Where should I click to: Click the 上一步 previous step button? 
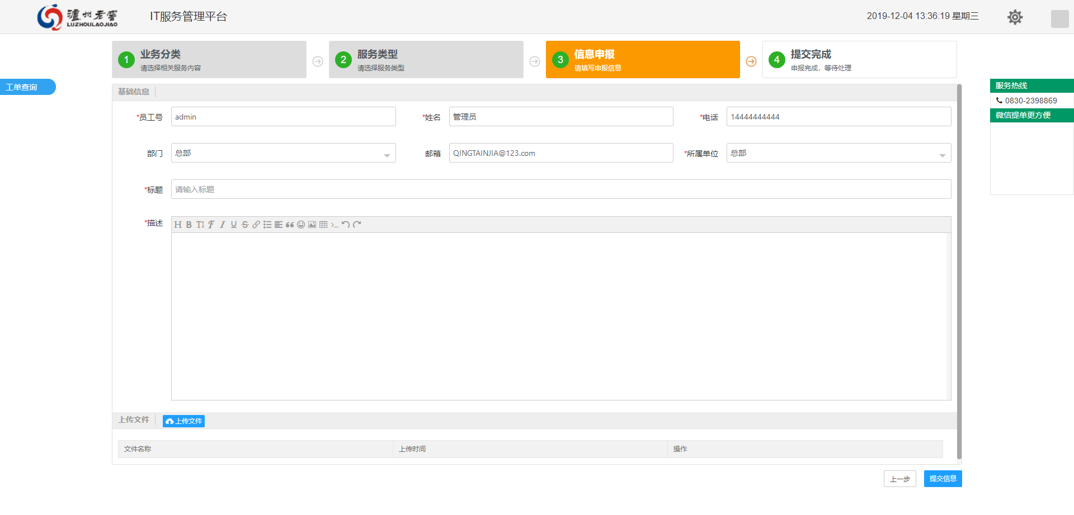899,479
